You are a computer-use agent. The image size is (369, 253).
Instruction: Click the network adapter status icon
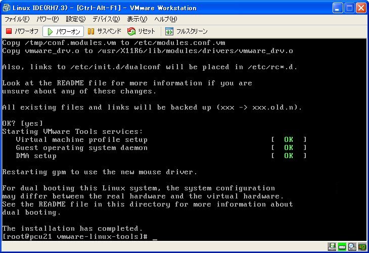point(361,247)
